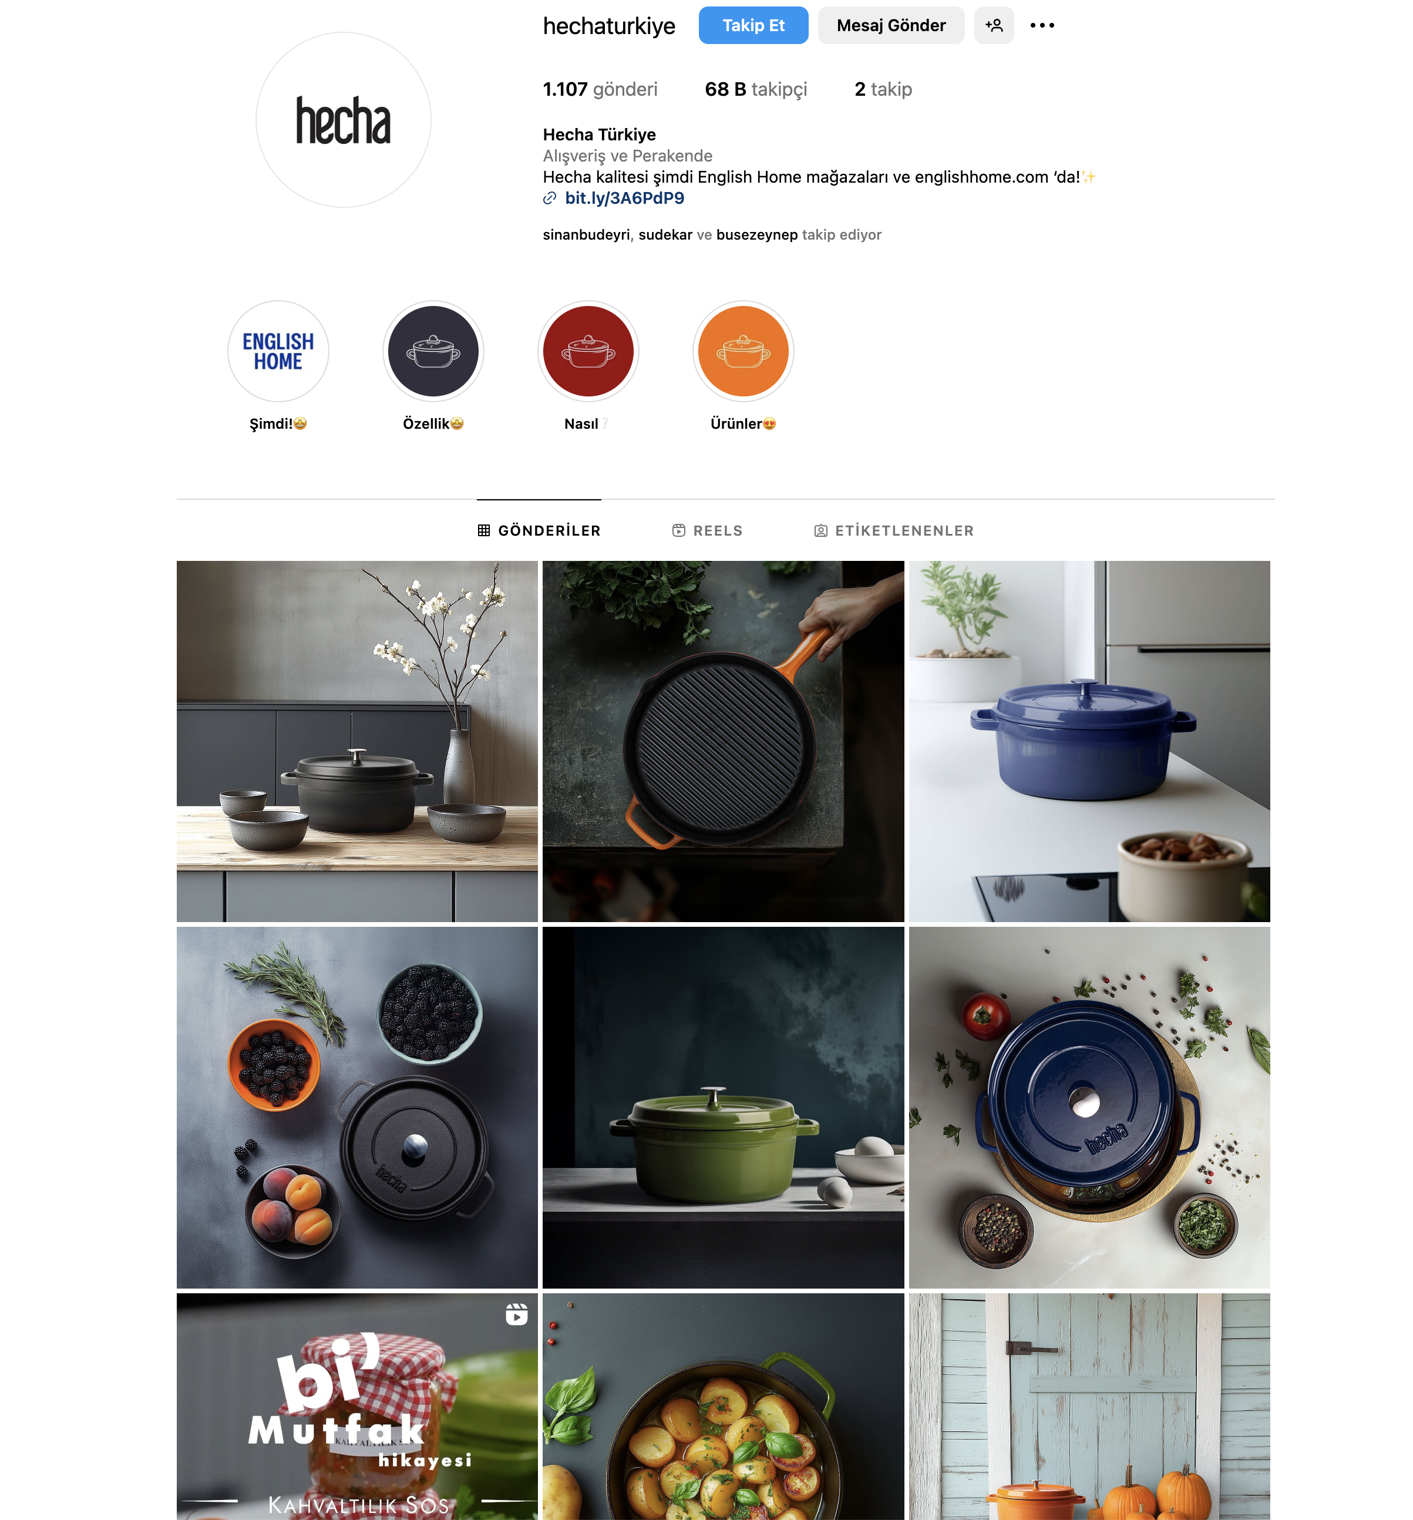Image resolution: width=1413 pixels, height=1520 pixels.
Task: Switch to the Reels tab
Action: coord(707,530)
